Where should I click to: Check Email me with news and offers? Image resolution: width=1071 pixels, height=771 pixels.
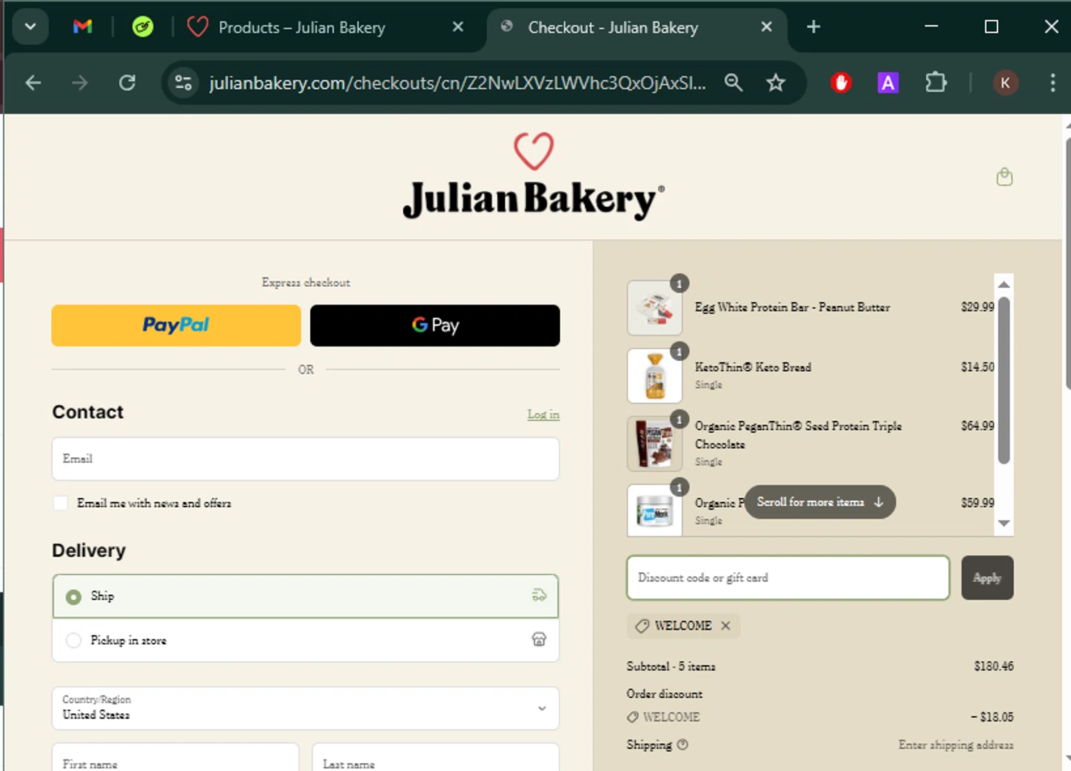pos(61,504)
